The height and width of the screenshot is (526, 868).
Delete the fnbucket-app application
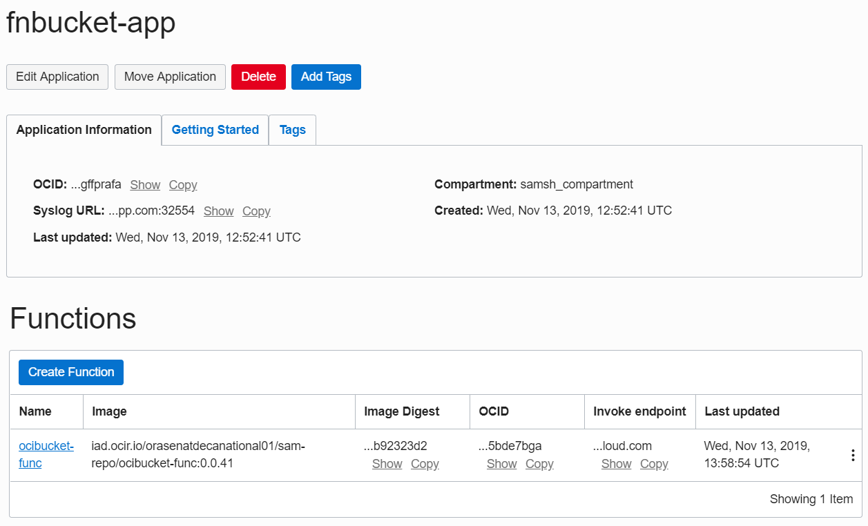258,77
